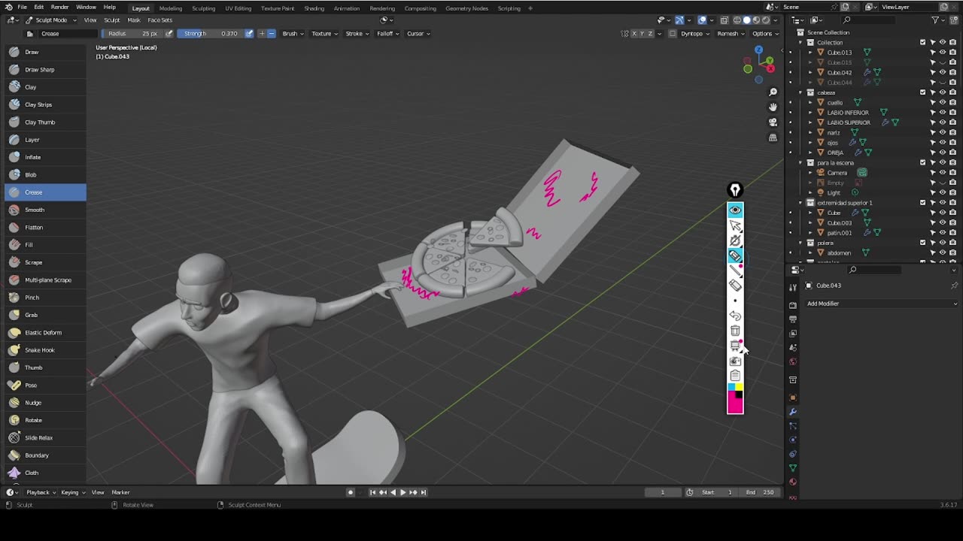The image size is (963, 541).
Task: Click the undo arrow in annotation toolbar
Action: click(735, 316)
